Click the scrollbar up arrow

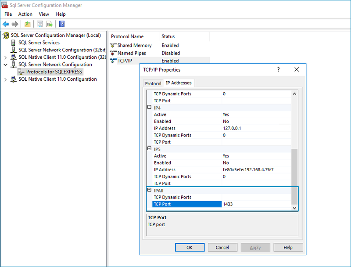294,94
